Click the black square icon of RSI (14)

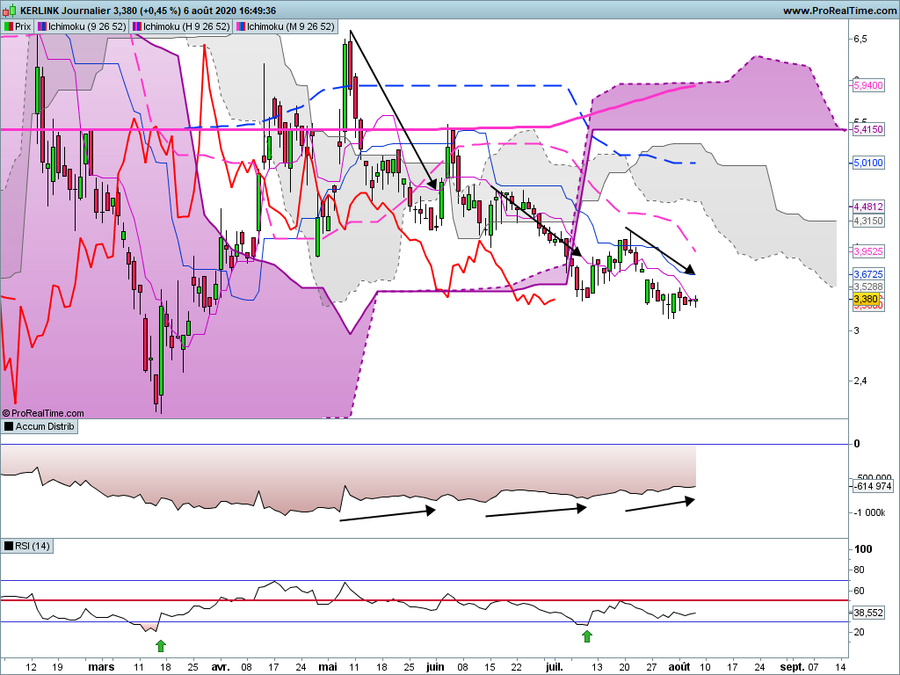point(9,546)
